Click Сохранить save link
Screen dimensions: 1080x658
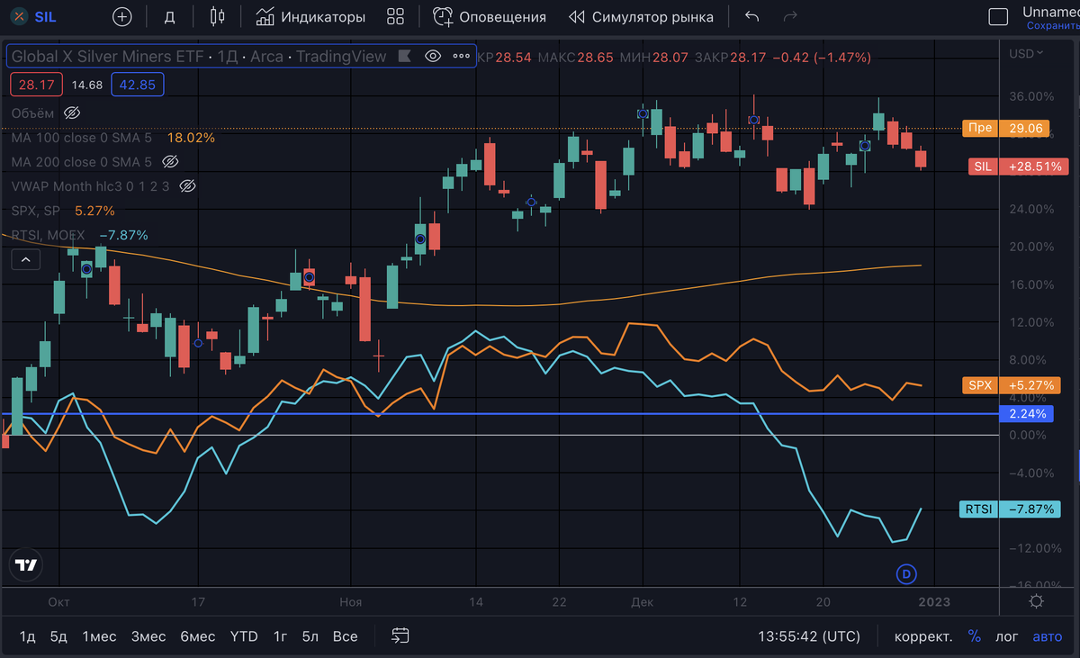click(1052, 26)
